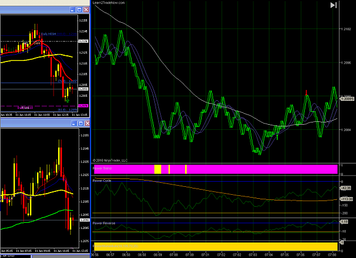Click green up-arrow in upper-left chart

[x=67, y=100]
